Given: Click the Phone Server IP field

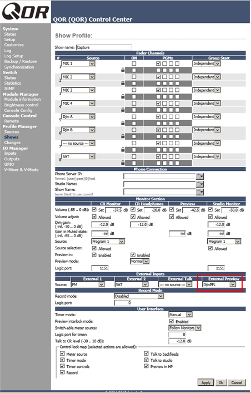Looking at the screenshot, I should point(159,176).
